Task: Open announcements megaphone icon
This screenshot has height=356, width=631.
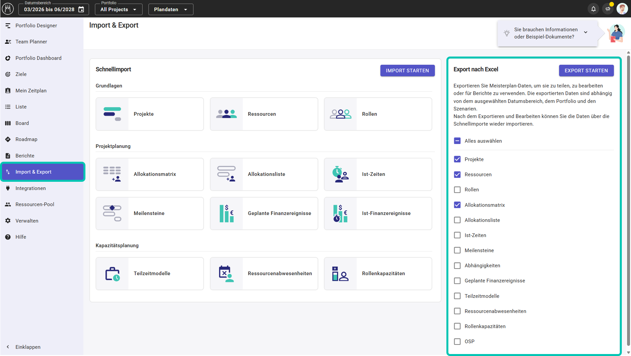Action: tap(608, 9)
